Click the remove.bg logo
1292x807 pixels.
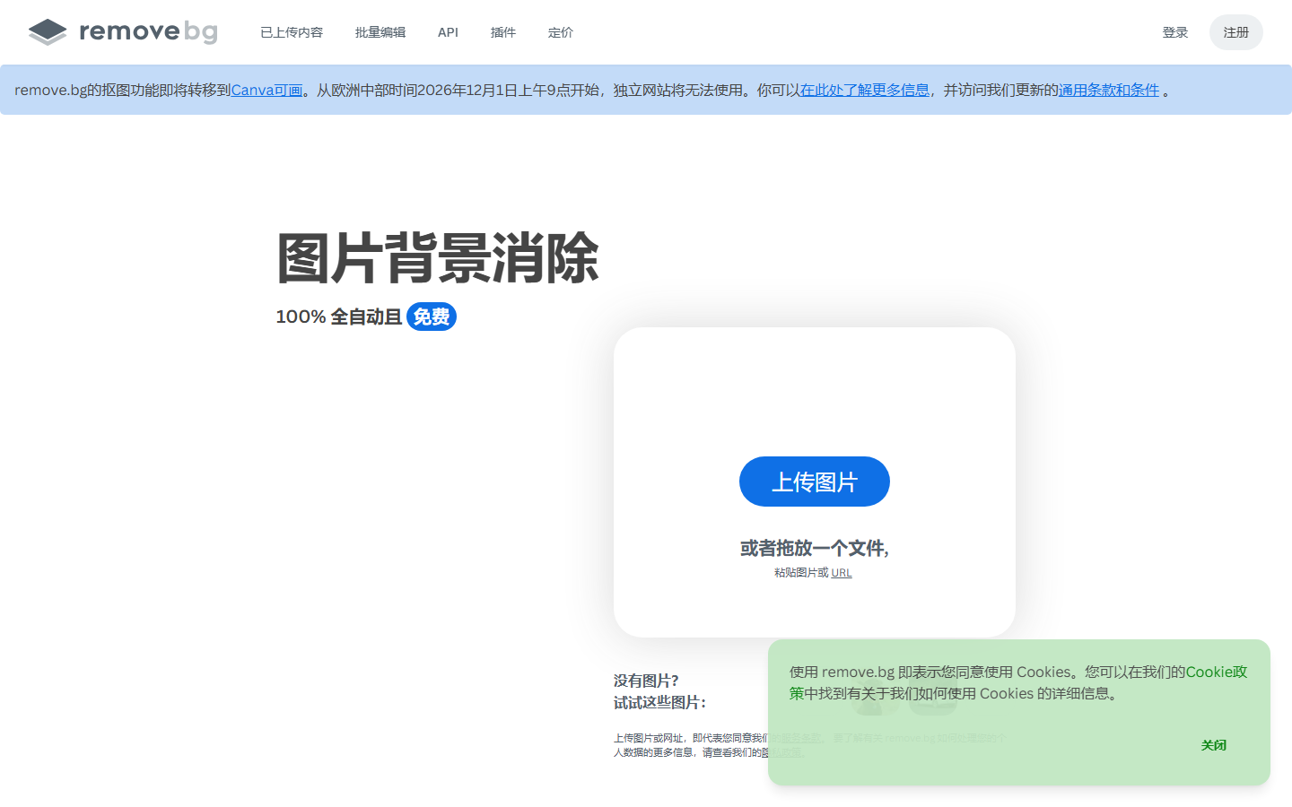tap(123, 32)
